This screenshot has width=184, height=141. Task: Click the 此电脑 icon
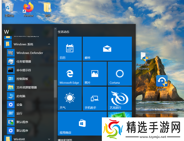(x=11, y=96)
